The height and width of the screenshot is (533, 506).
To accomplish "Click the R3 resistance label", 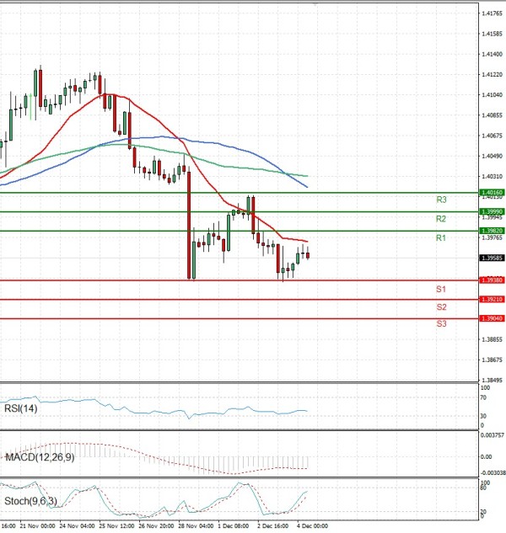I will coord(441,200).
